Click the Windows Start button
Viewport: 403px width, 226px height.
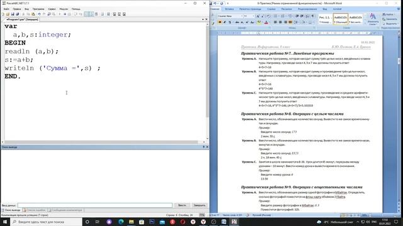point(5,222)
